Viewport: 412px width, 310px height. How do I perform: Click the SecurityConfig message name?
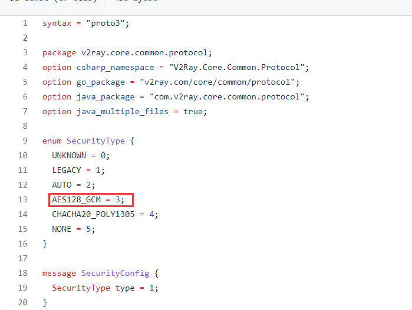point(115,274)
